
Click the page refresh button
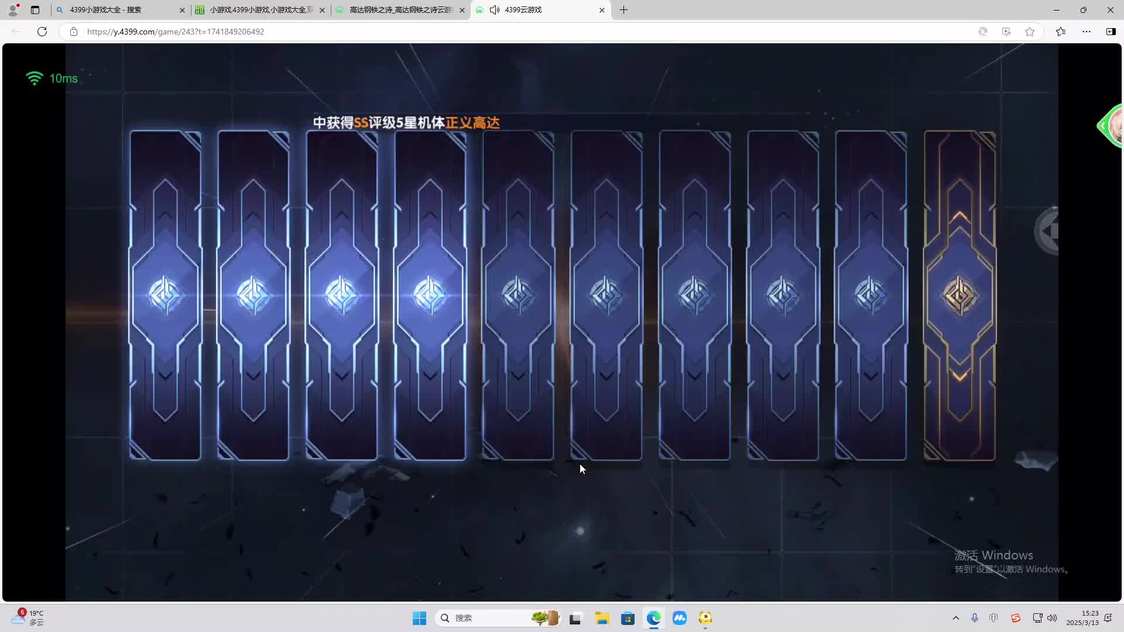click(x=42, y=32)
